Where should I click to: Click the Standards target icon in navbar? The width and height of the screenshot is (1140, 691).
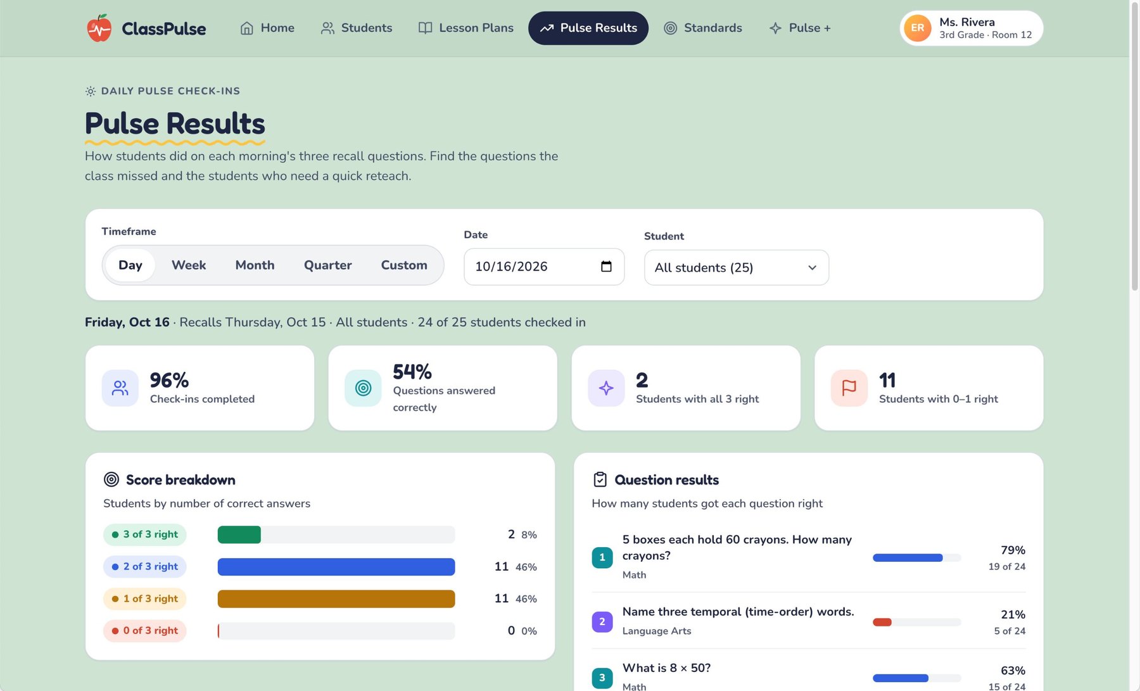[x=671, y=28]
